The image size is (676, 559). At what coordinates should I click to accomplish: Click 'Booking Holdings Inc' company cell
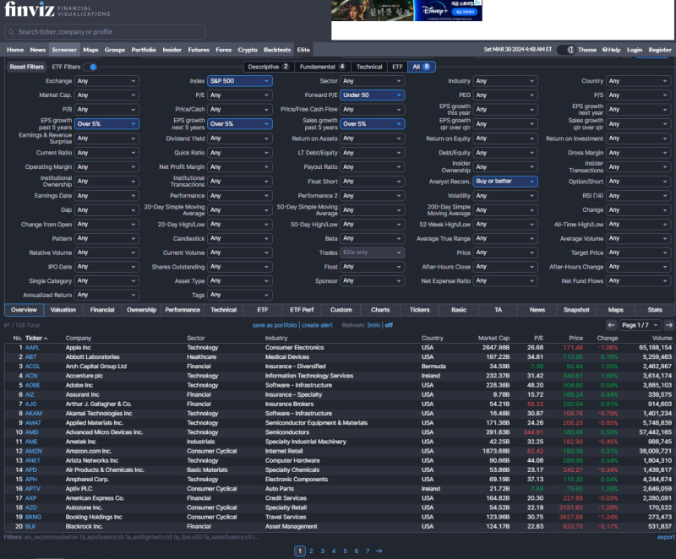(94, 517)
